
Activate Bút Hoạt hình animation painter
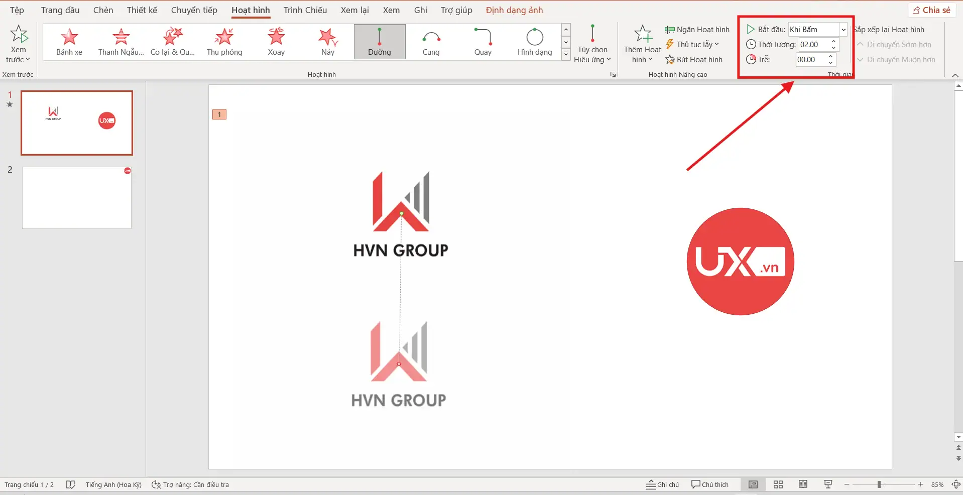pyautogui.click(x=694, y=60)
